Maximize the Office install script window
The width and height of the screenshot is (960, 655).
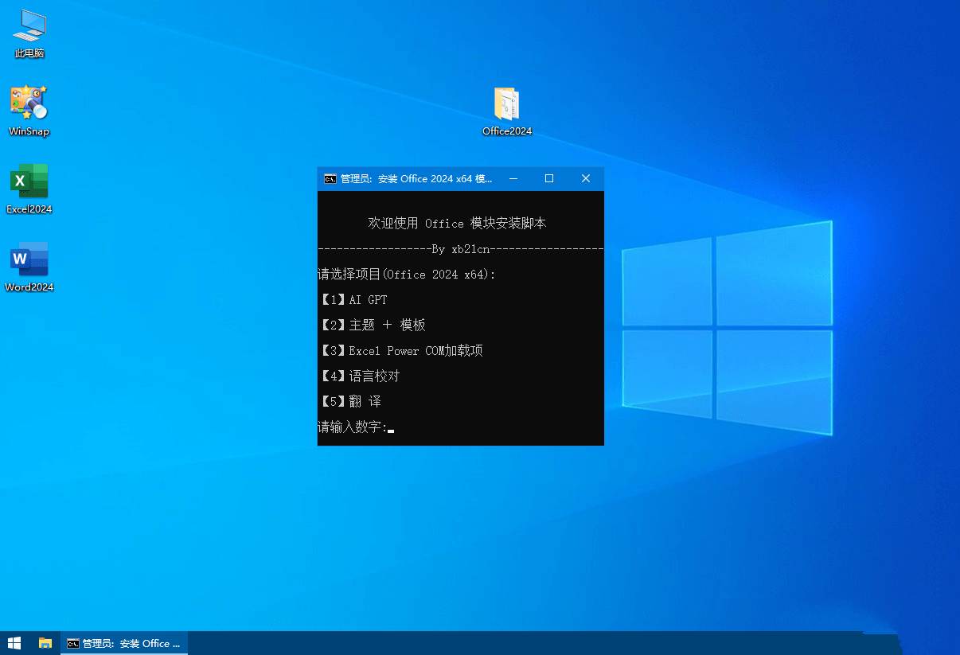tap(549, 179)
